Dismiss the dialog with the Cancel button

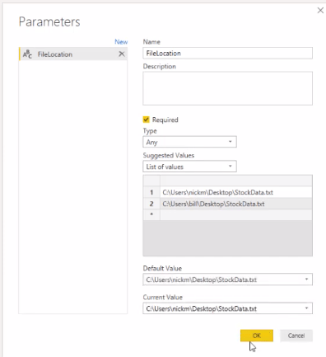click(296, 336)
